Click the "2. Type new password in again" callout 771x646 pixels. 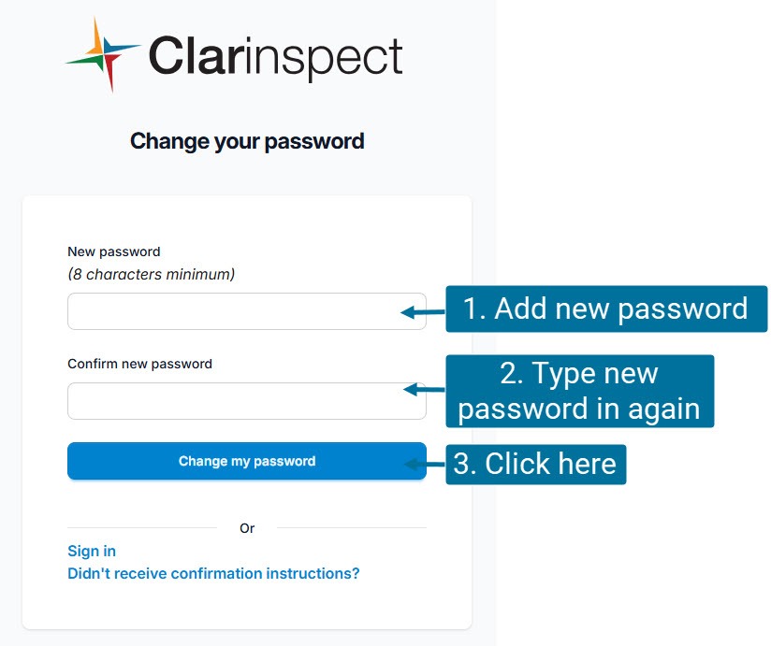579,391
